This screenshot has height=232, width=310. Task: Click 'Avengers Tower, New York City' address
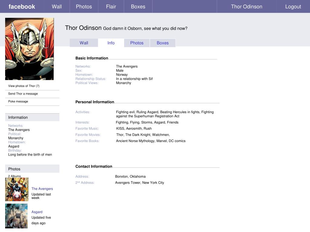click(x=140, y=183)
